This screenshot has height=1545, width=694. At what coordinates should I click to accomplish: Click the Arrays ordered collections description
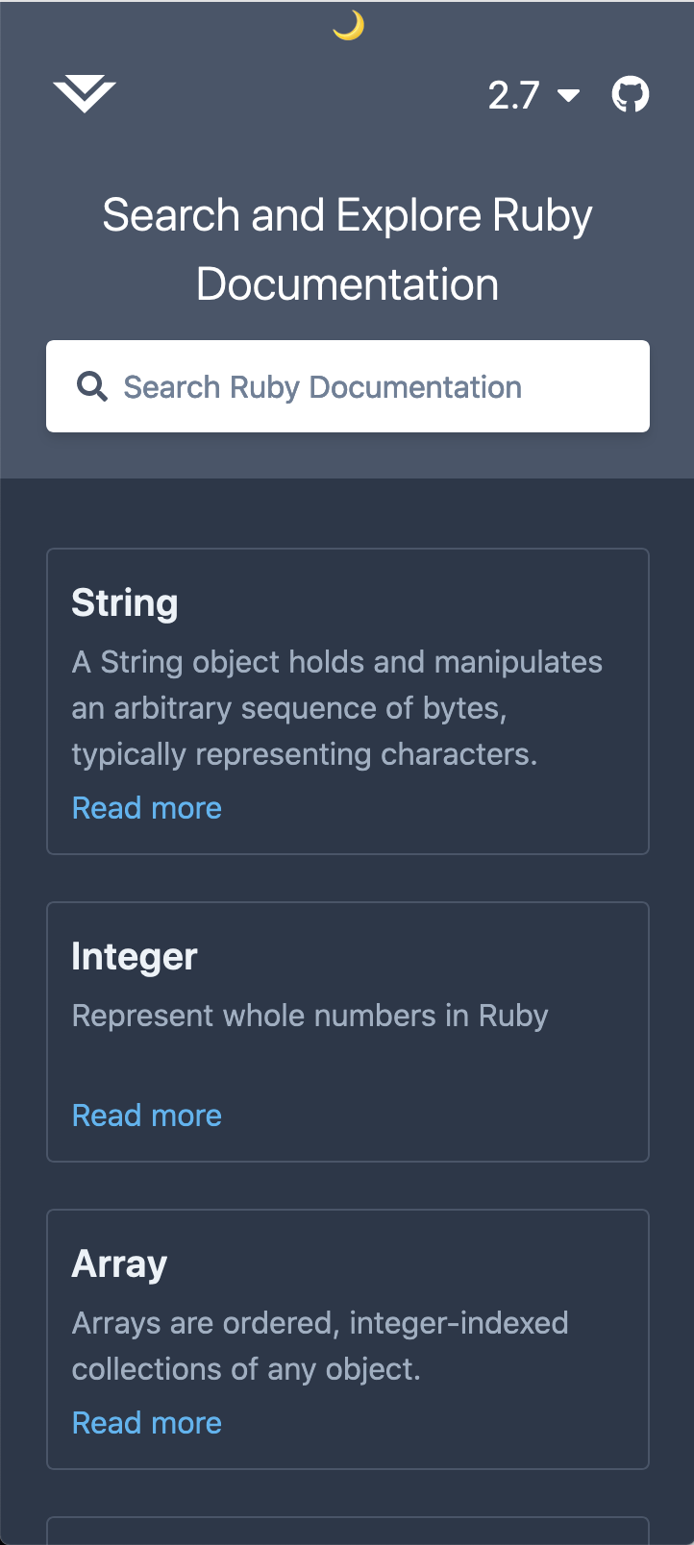320,1346
